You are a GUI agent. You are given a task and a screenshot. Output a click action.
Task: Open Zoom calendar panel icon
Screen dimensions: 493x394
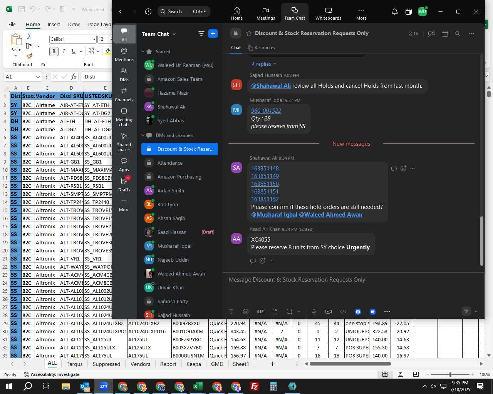click(409, 12)
